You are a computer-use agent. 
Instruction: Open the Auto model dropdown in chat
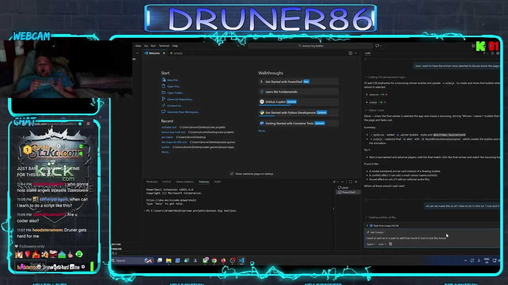pos(382,244)
